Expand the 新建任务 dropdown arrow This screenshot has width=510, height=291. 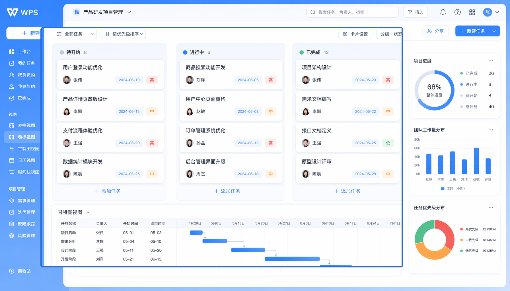[x=494, y=31]
